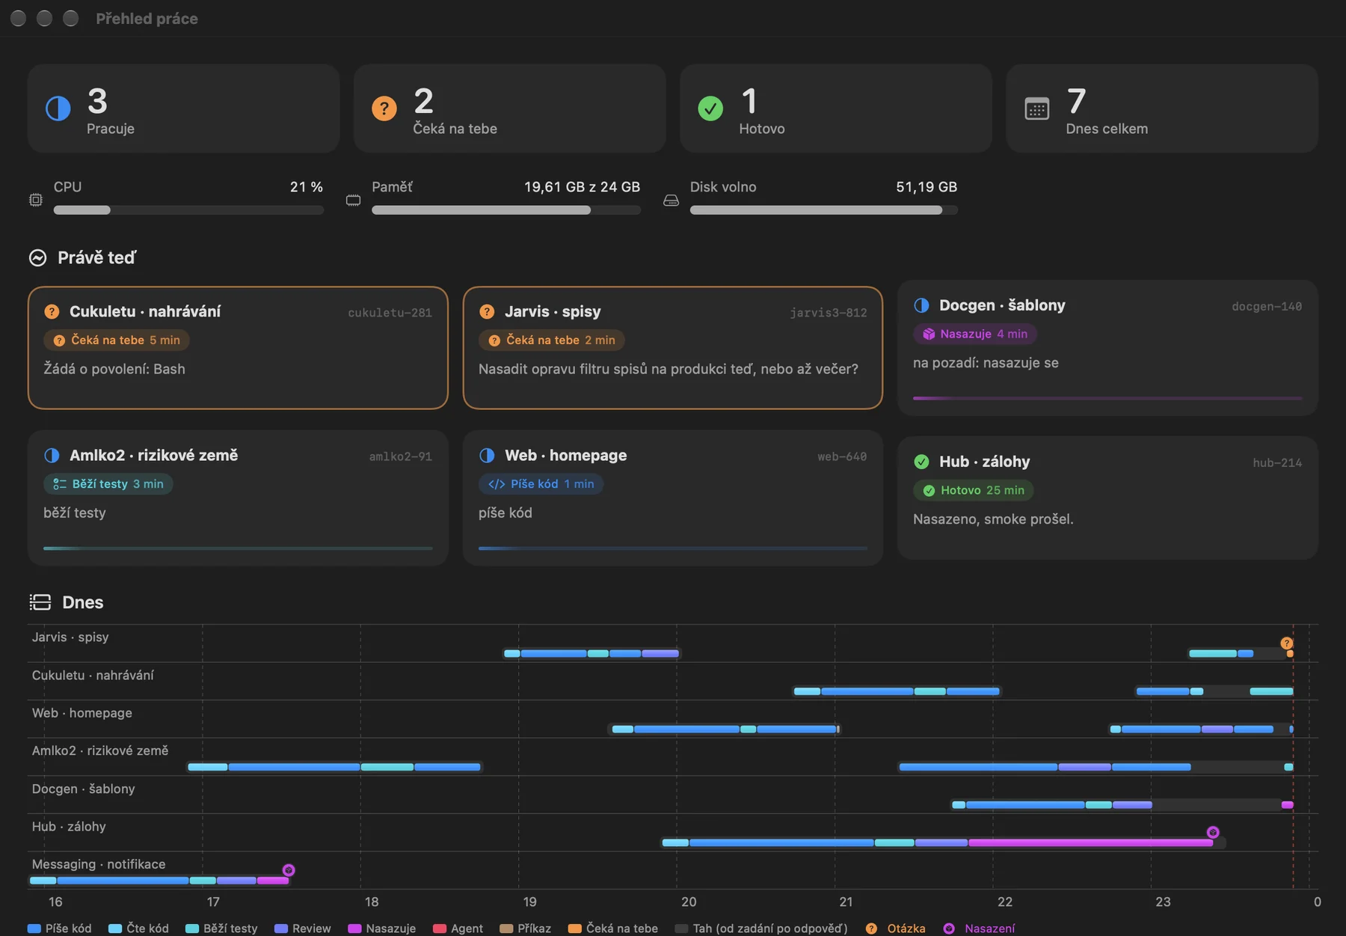This screenshot has height=936, width=1346.
Task: Click the orange question-mark Čeká na tebe icon
Action: (384, 108)
